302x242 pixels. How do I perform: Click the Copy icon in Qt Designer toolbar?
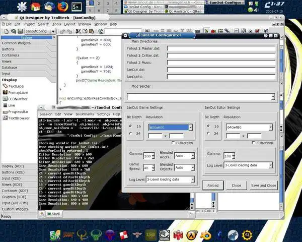[x=85, y=31]
